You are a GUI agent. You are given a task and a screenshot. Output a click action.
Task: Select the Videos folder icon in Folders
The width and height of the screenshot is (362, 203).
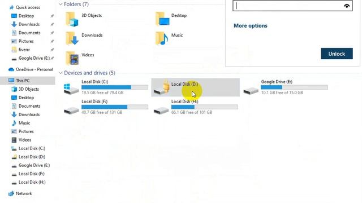pos(72,59)
